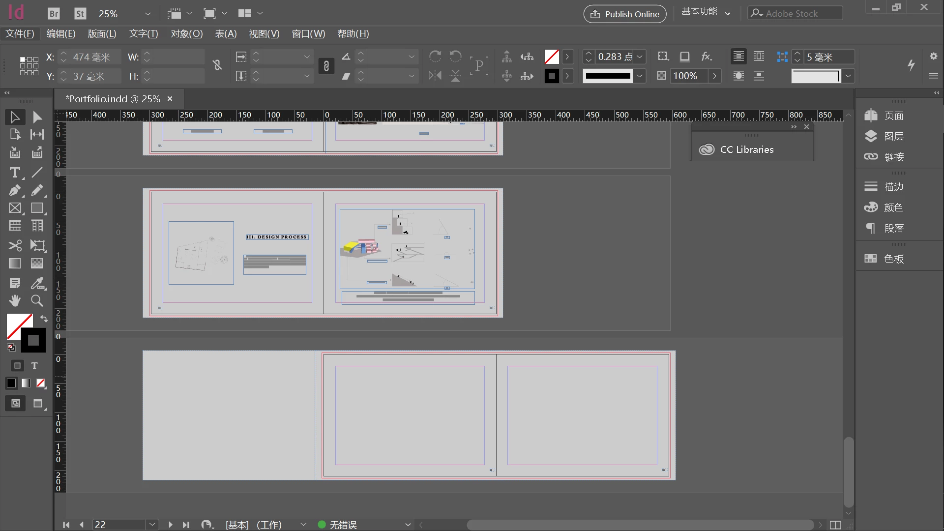
Task: Select the Pen tool
Action: (15, 190)
